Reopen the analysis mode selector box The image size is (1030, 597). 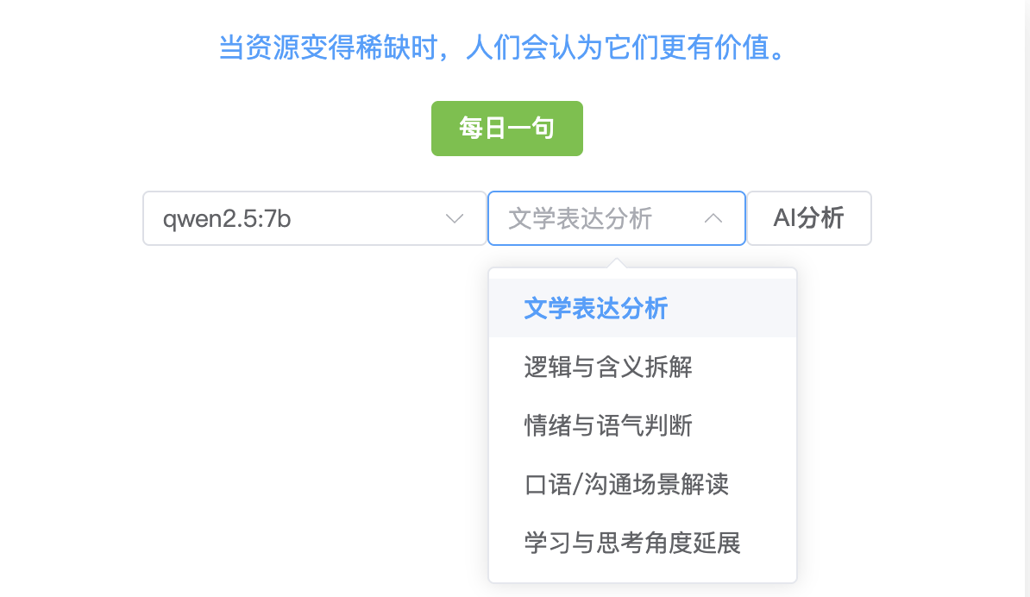click(x=616, y=218)
